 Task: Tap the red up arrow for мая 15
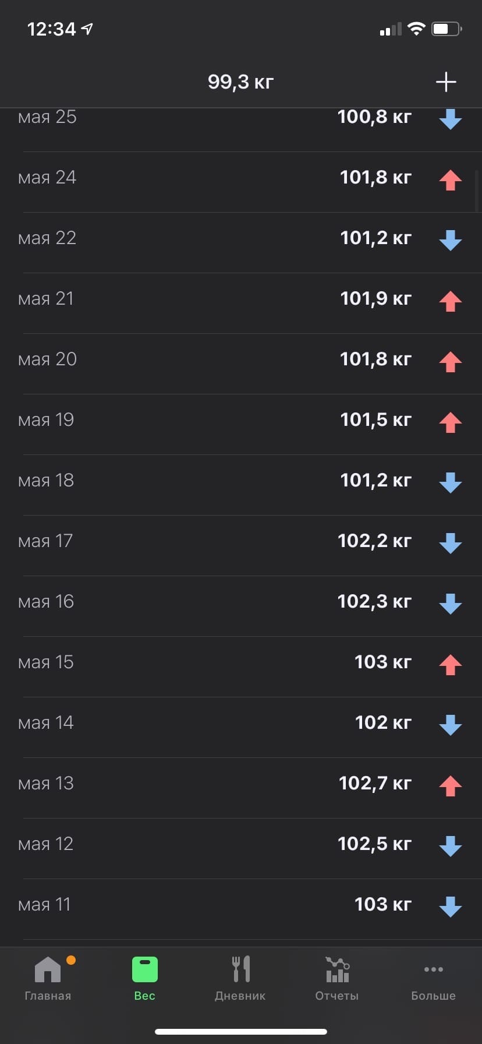point(450,665)
